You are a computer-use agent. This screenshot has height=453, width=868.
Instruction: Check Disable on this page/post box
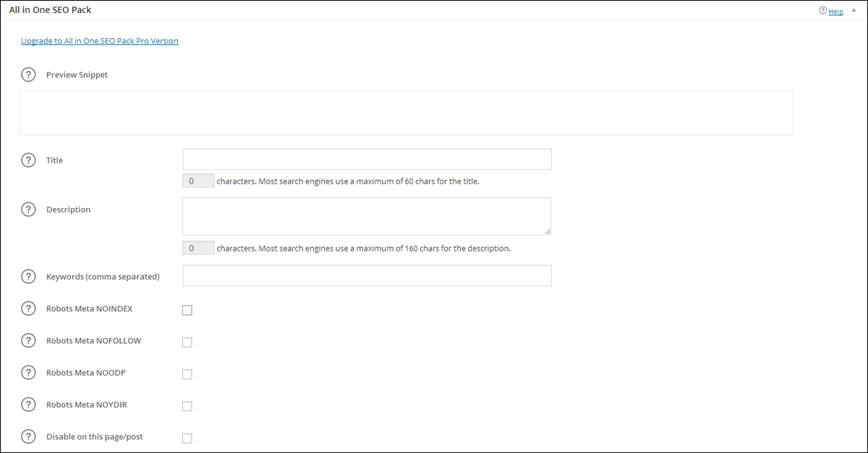[187, 438]
